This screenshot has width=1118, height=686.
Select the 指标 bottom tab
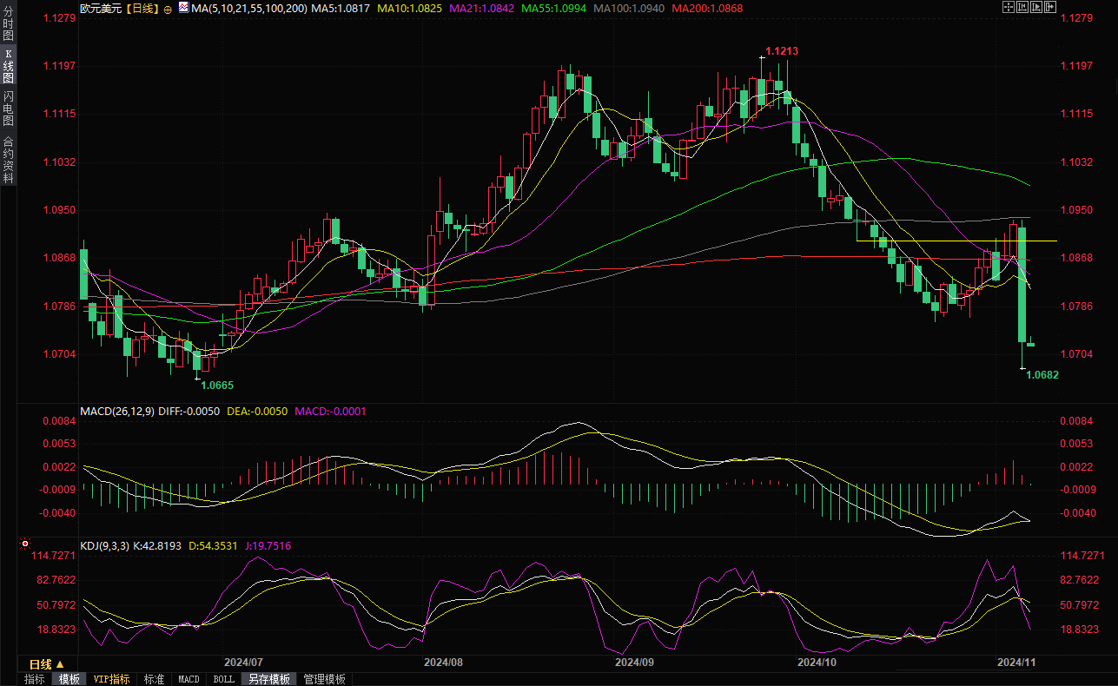tap(35, 679)
